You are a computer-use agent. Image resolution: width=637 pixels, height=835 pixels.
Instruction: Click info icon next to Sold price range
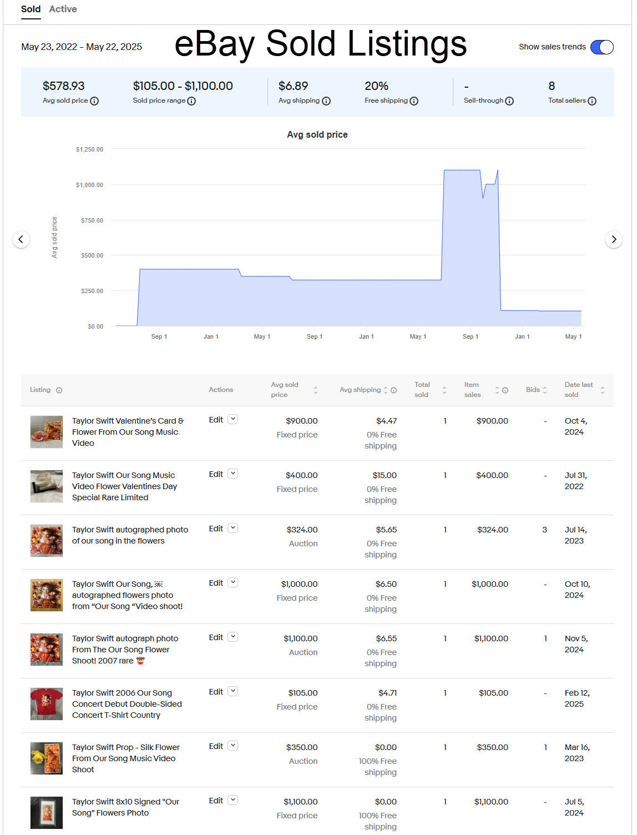191,101
